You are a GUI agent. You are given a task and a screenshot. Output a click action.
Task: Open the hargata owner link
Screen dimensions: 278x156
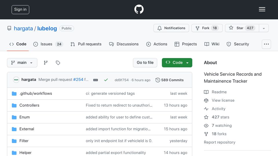click(x=23, y=28)
